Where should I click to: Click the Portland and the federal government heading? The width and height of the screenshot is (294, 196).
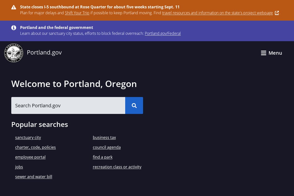56,28
